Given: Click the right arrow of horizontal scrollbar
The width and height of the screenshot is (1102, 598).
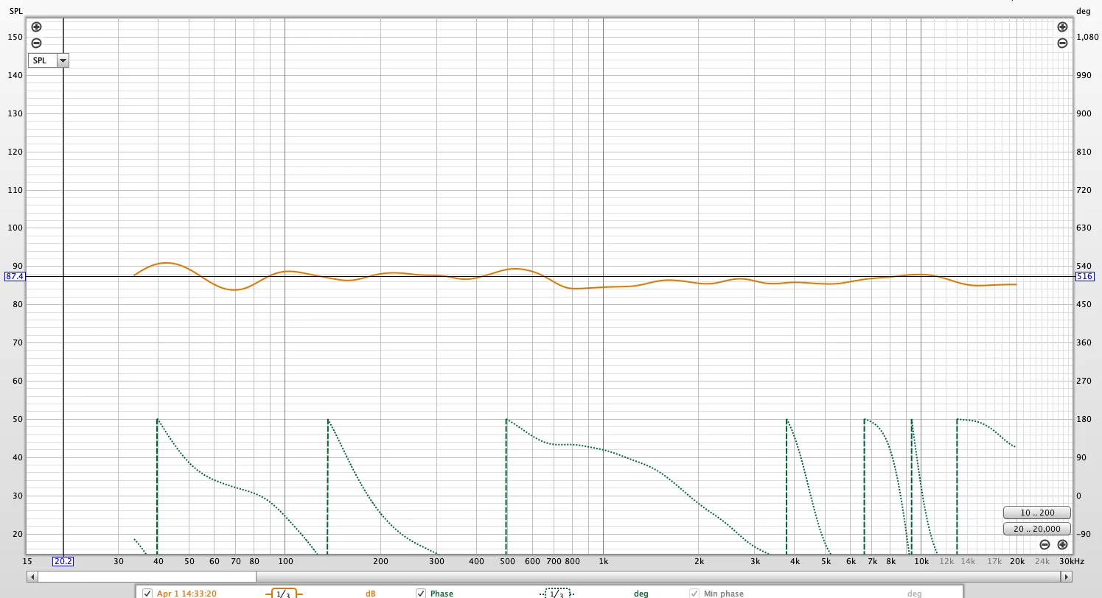Looking at the screenshot, I should click(1070, 577).
